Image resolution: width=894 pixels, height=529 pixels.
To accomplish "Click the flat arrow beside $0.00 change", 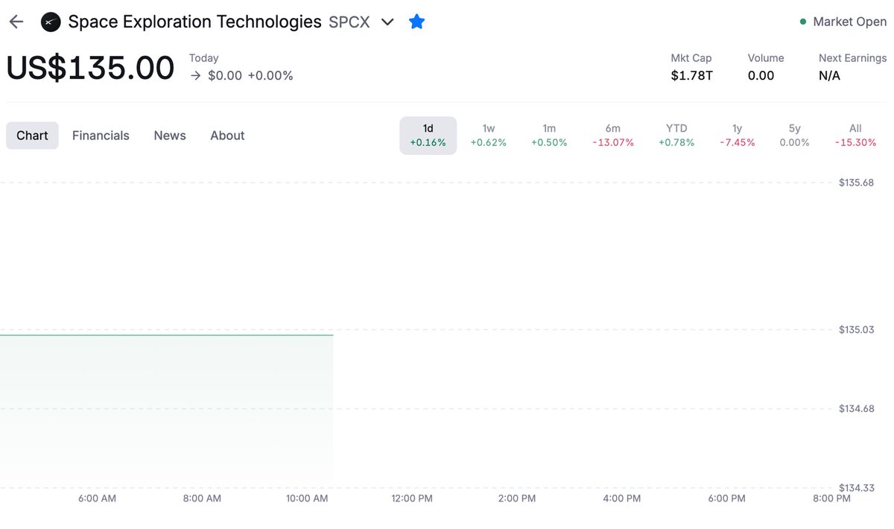I will pos(196,76).
